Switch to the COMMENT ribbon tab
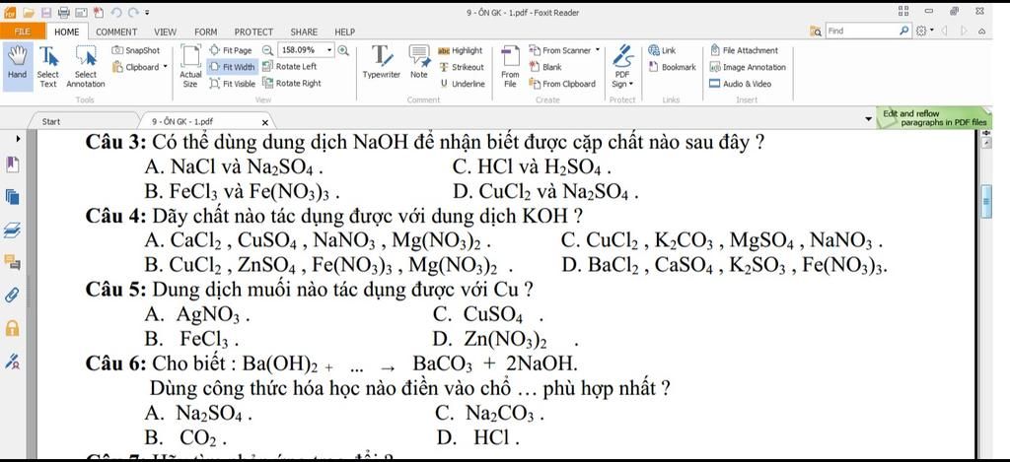The width and height of the screenshot is (1010, 462). coord(116,32)
